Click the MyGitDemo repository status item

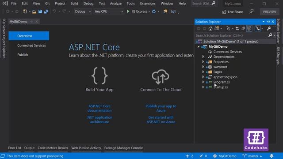pyautogui.click(x=225, y=156)
